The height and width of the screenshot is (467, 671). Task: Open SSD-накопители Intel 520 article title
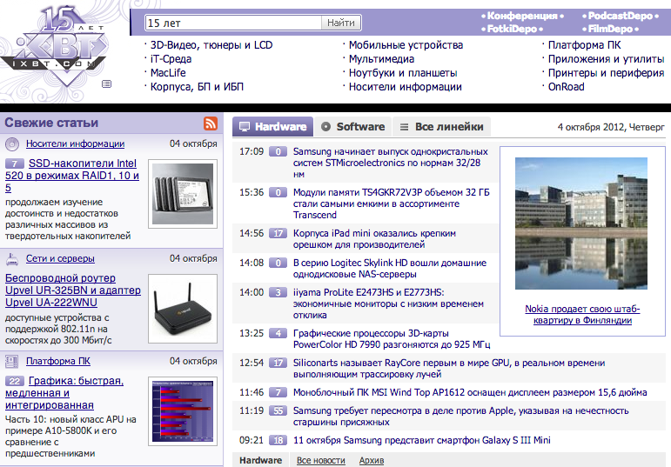tap(72, 176)
